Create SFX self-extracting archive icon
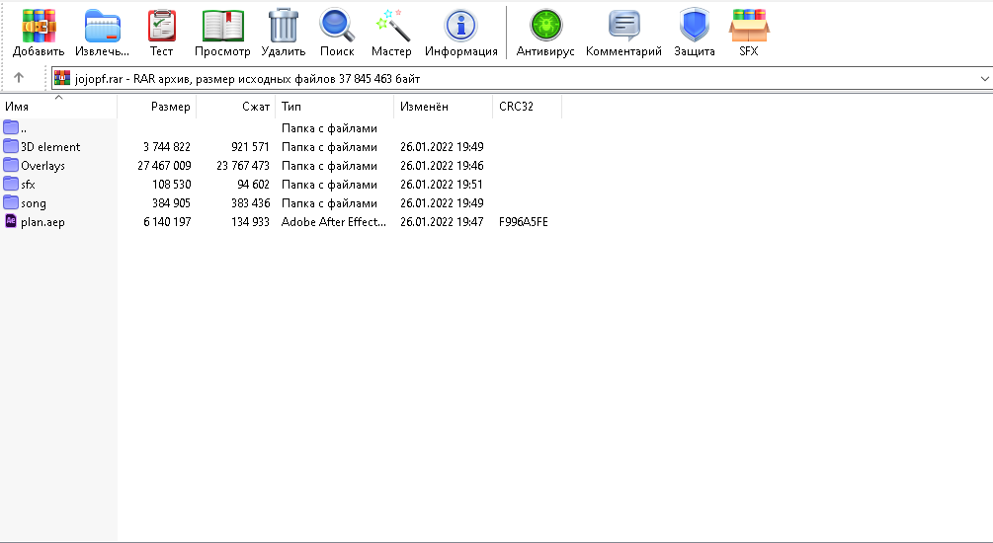The width and height of the screenshot is (993, 543). (x=749, y=26)
